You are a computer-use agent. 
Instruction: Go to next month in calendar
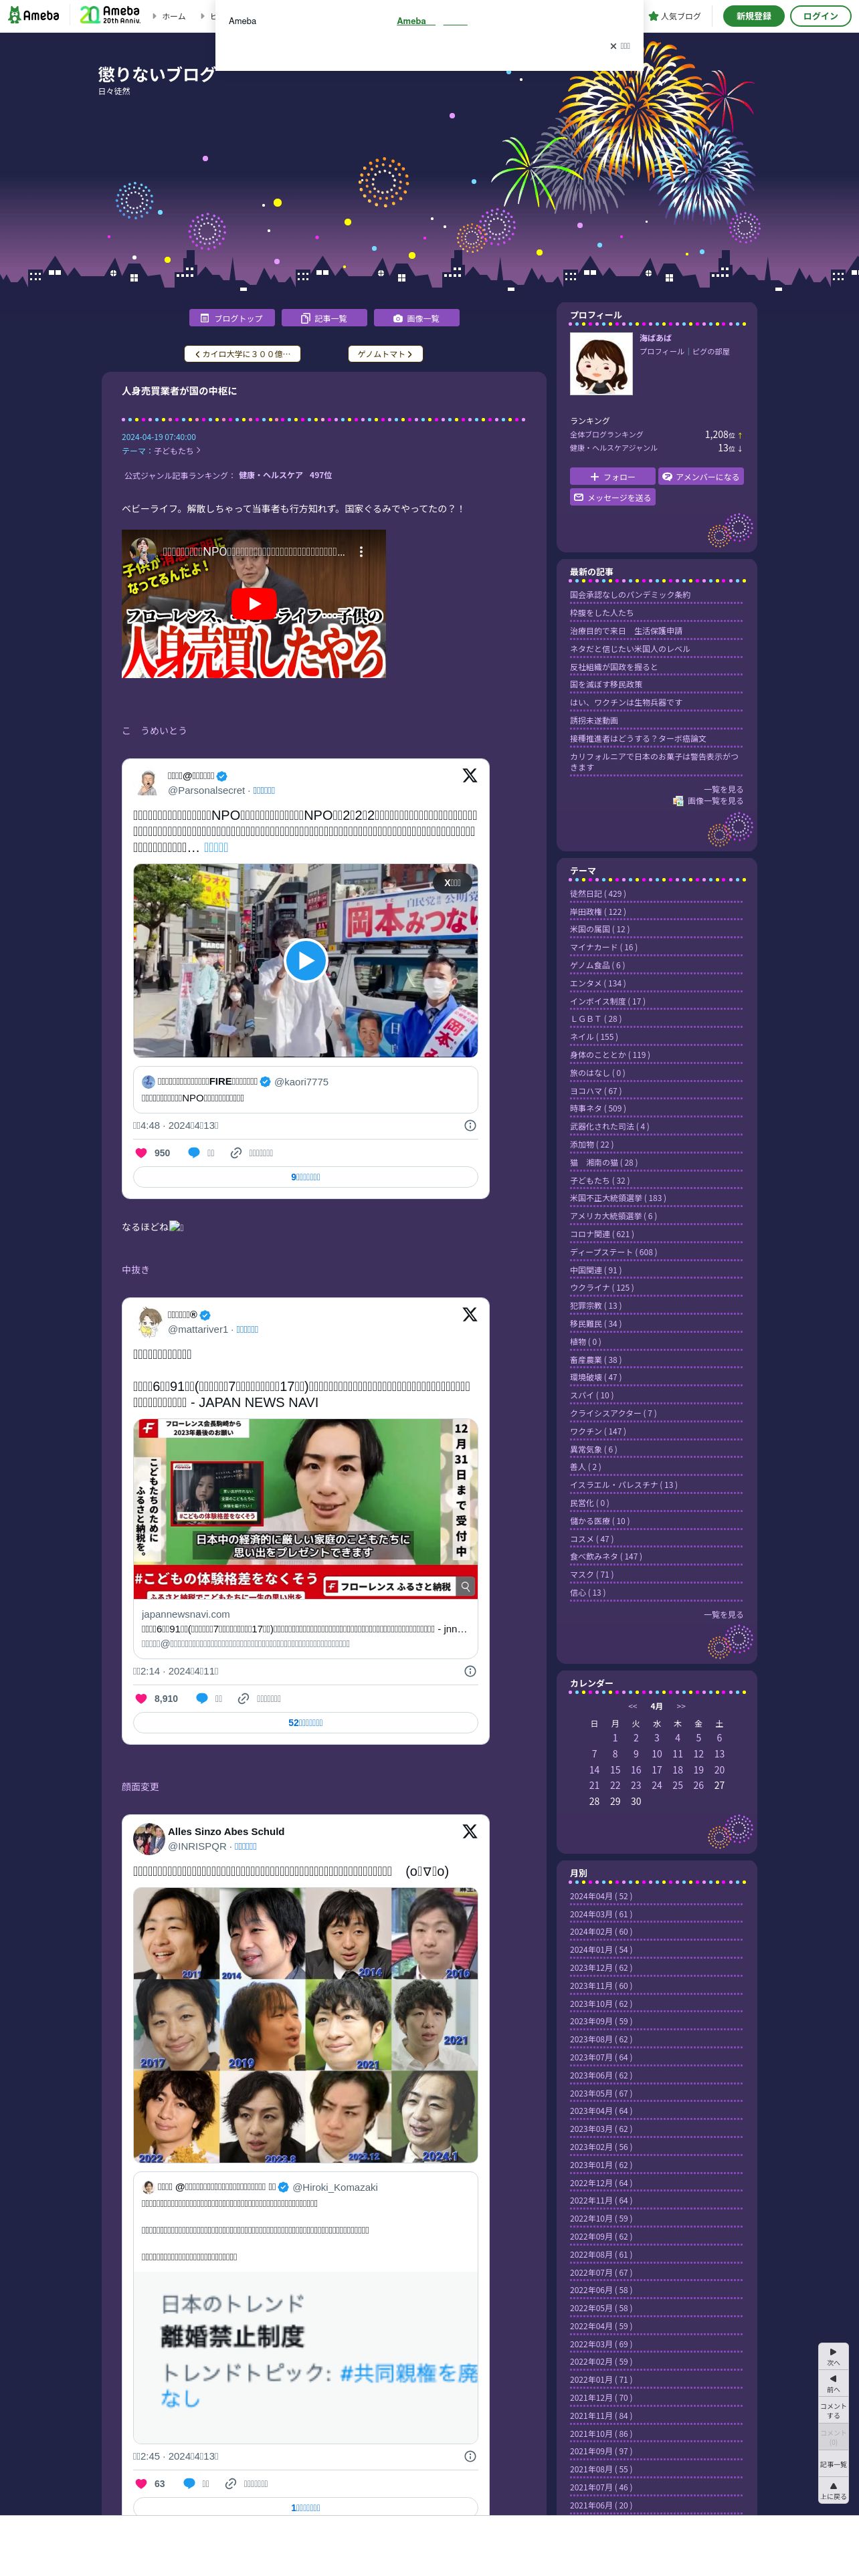681,1707
